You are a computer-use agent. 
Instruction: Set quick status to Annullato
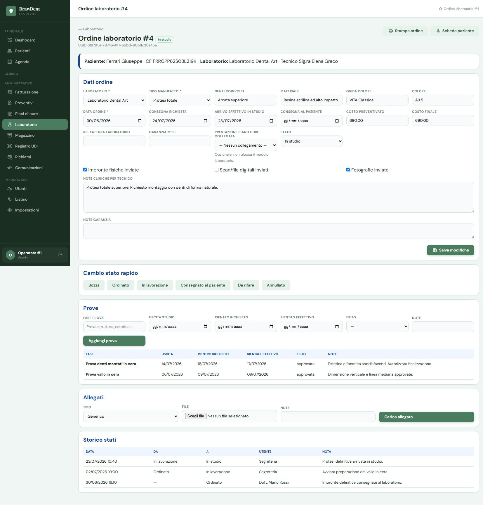276,285
